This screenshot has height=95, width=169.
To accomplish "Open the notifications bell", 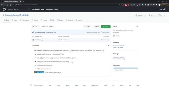I will [x=157, y=9].
